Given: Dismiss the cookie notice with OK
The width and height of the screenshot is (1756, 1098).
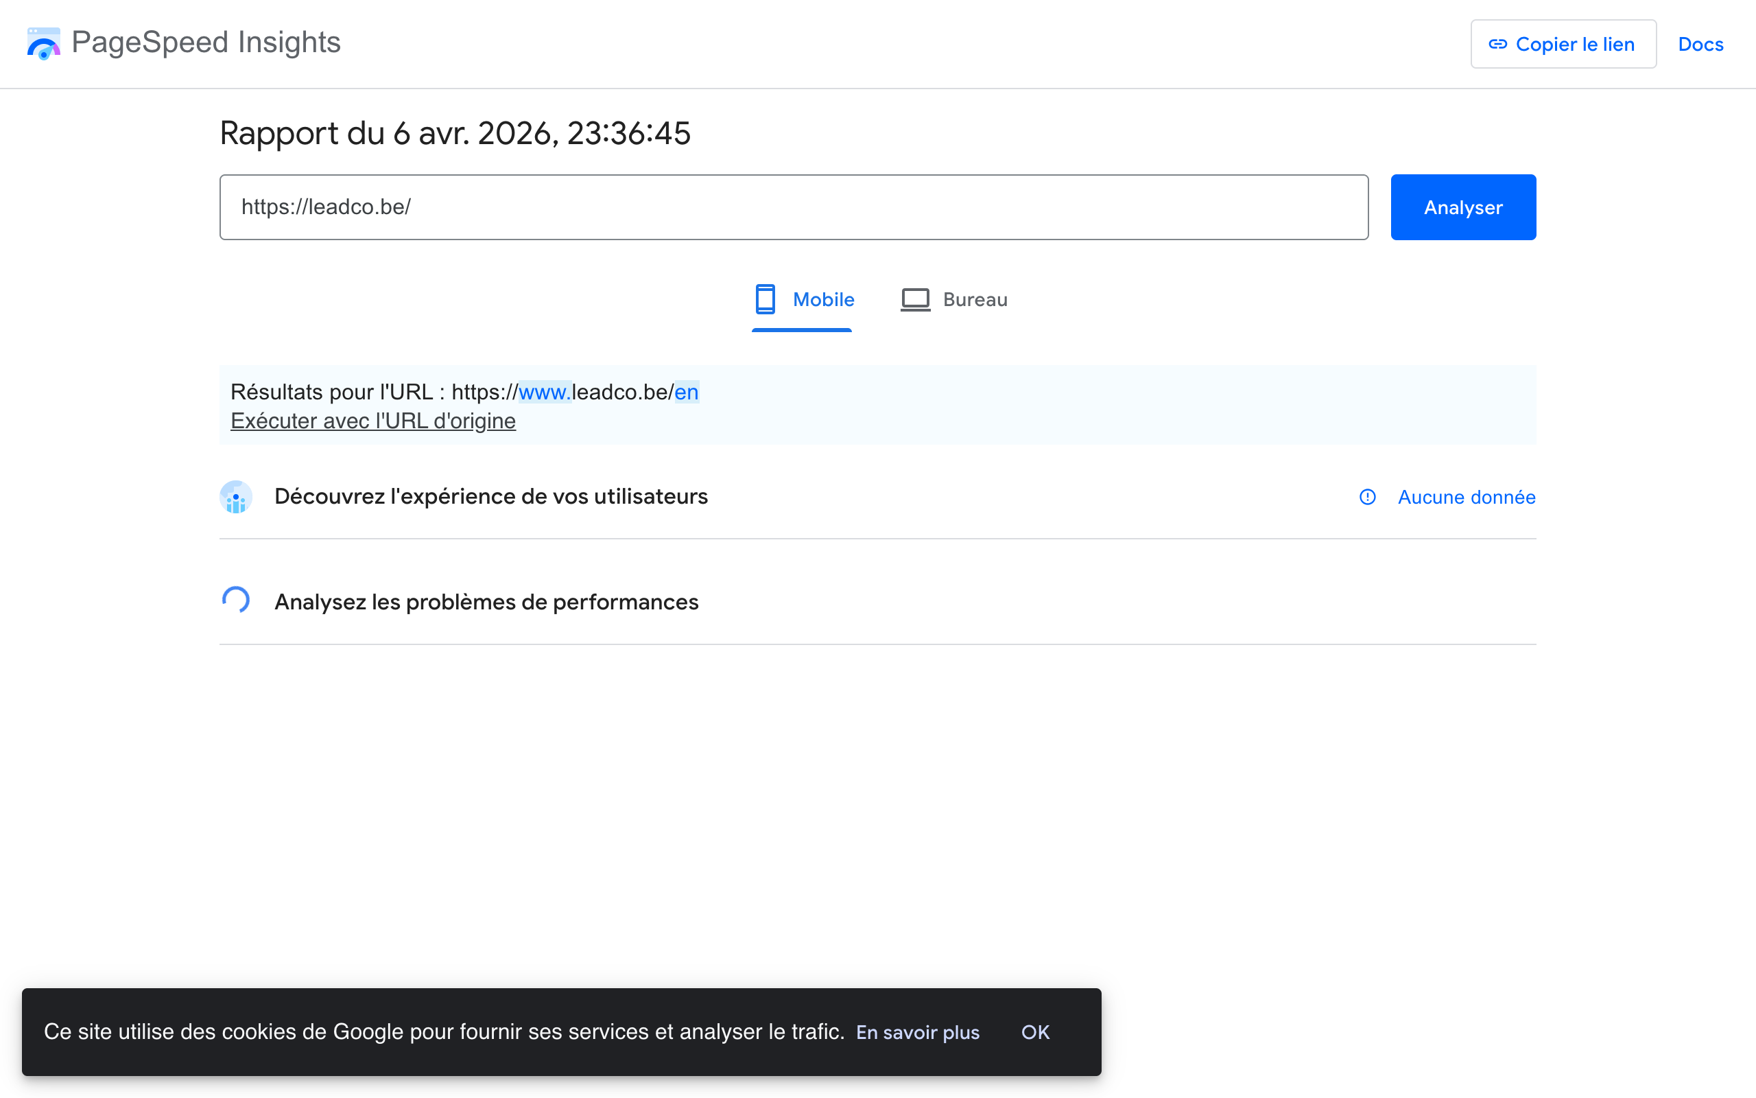Looking at the screenshot, I should point(1034,1032).
